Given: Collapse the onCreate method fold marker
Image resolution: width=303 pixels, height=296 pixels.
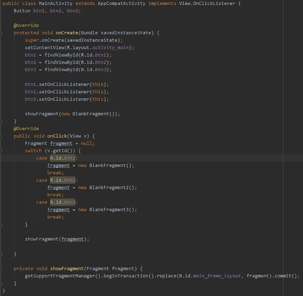Looking at the screenshot, I should pos(2,33).
